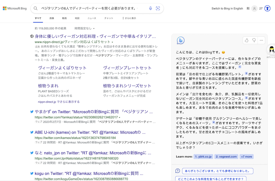
Task: Select the すべて tab
Action: pos(38,18)
